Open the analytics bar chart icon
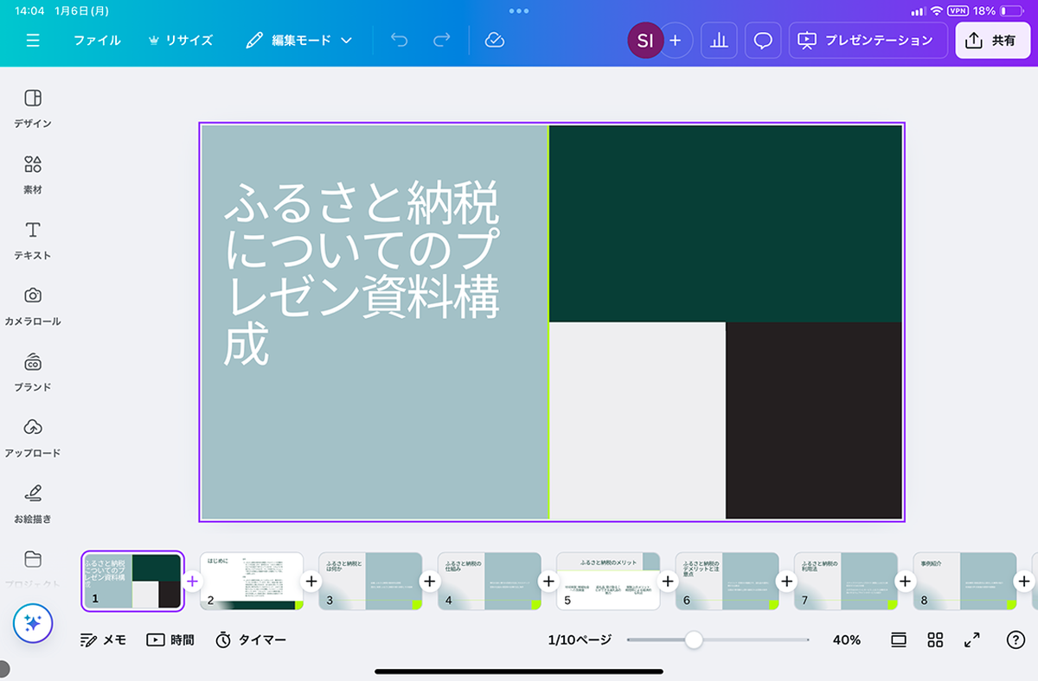 (719, 41)
